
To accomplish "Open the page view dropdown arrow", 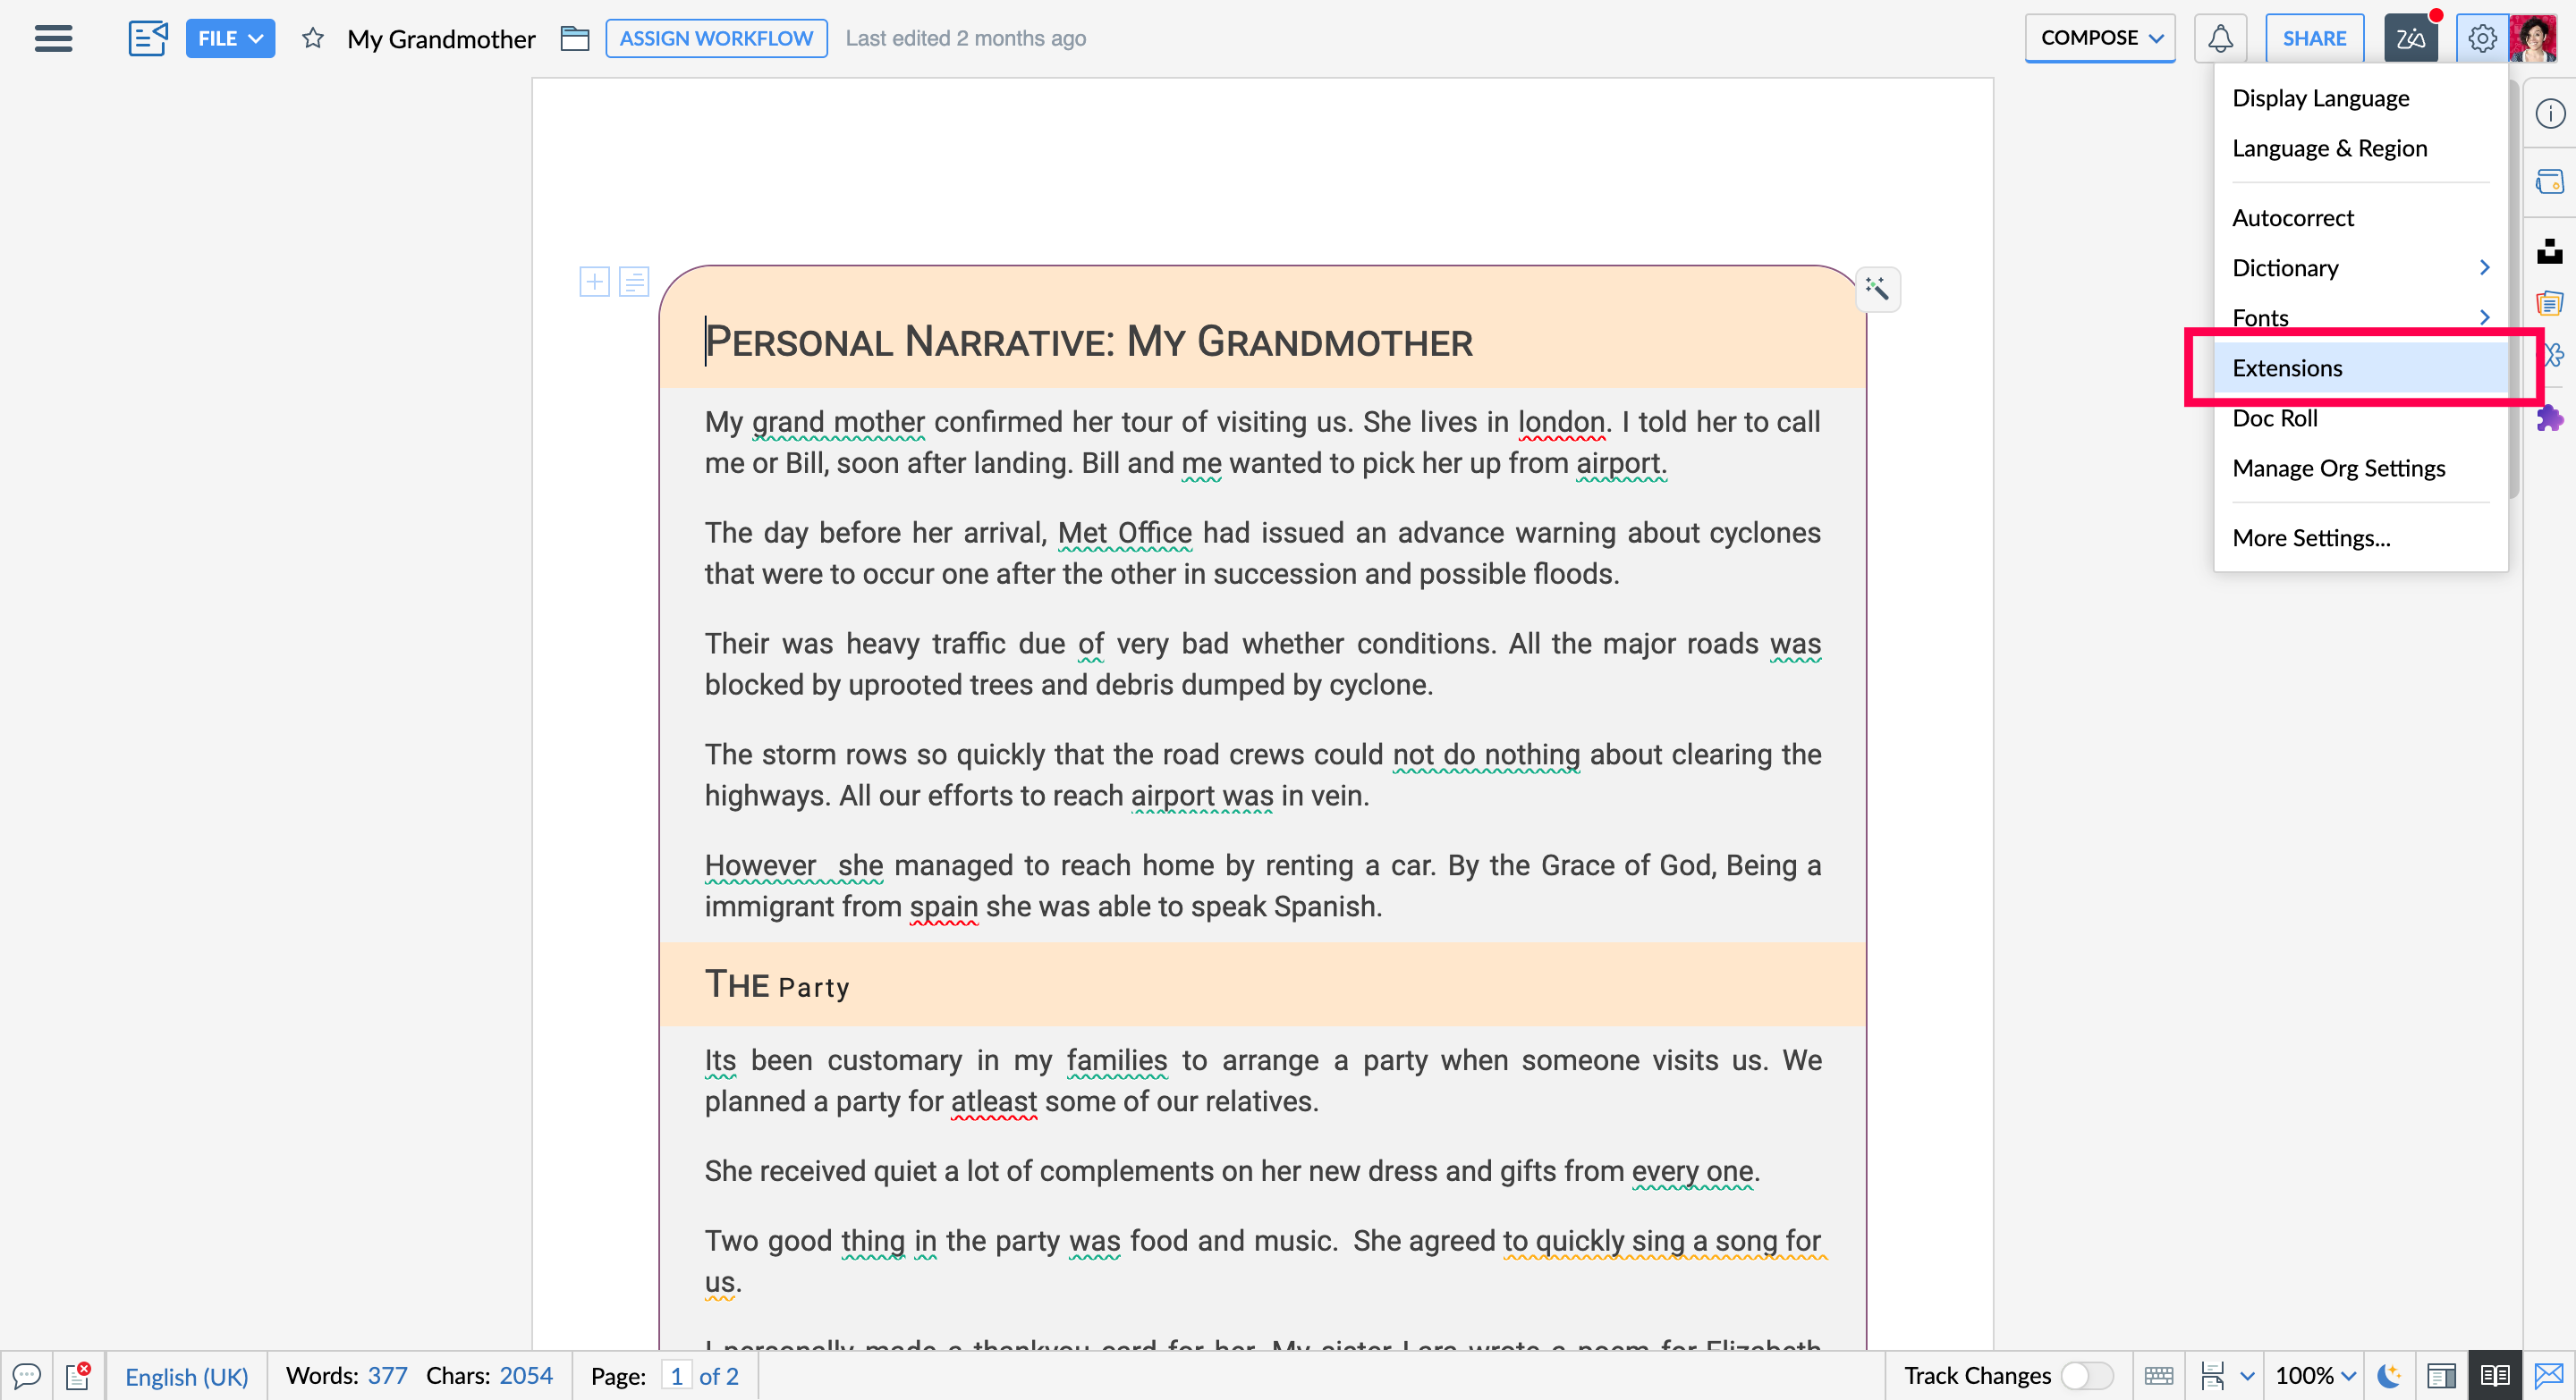I will click(2248, 1376).
